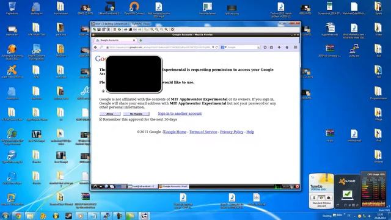Open Papierkorb recycle bin on desktop

click(12, 8)
